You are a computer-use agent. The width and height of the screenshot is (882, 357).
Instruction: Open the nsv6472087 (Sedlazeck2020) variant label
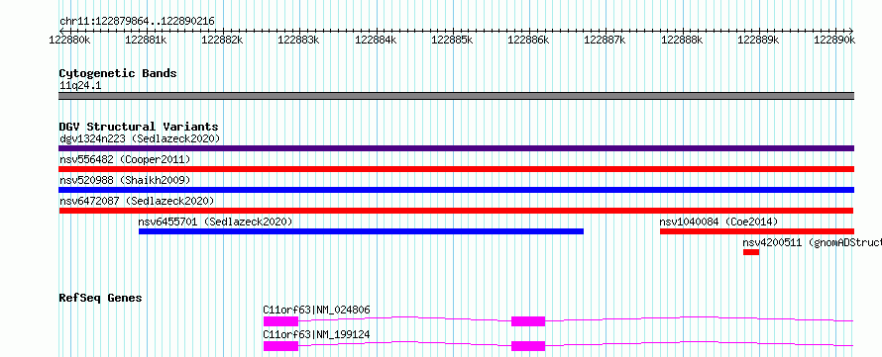point(137,201)
